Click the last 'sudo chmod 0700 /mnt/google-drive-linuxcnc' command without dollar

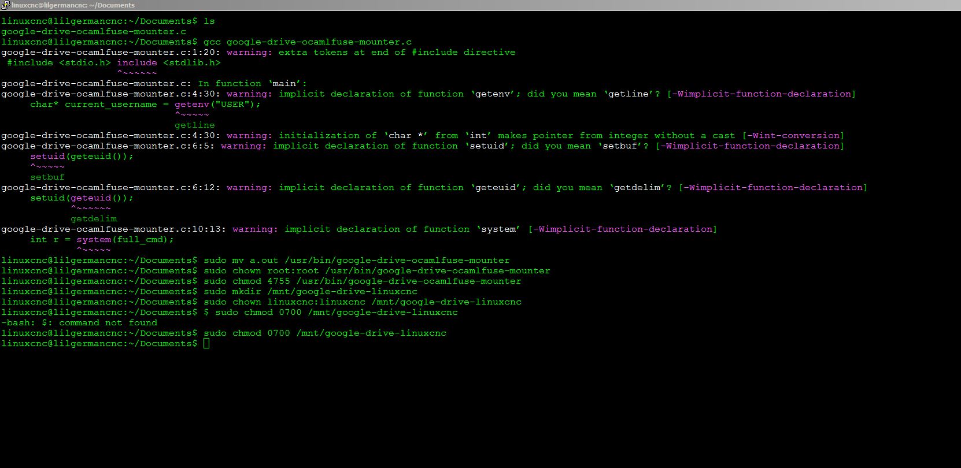click(x=325, y=333)
